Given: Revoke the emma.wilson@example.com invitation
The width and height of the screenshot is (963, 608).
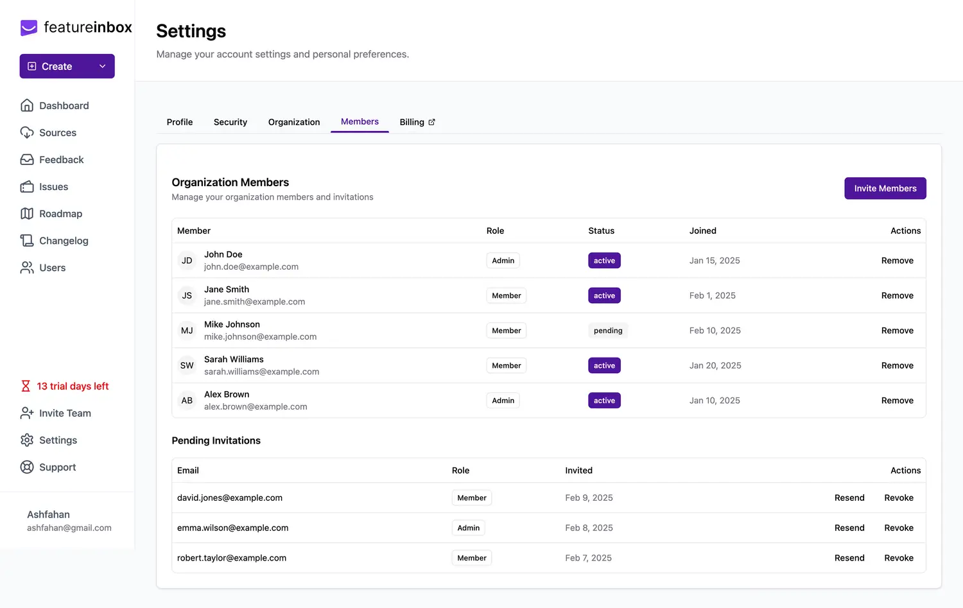Looking at the screenshot, I should [x=898, y=528].
